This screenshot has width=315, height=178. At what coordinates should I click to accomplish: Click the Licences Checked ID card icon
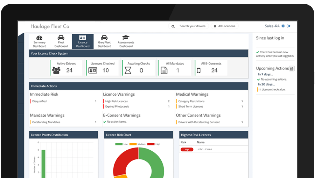(93, 70)
